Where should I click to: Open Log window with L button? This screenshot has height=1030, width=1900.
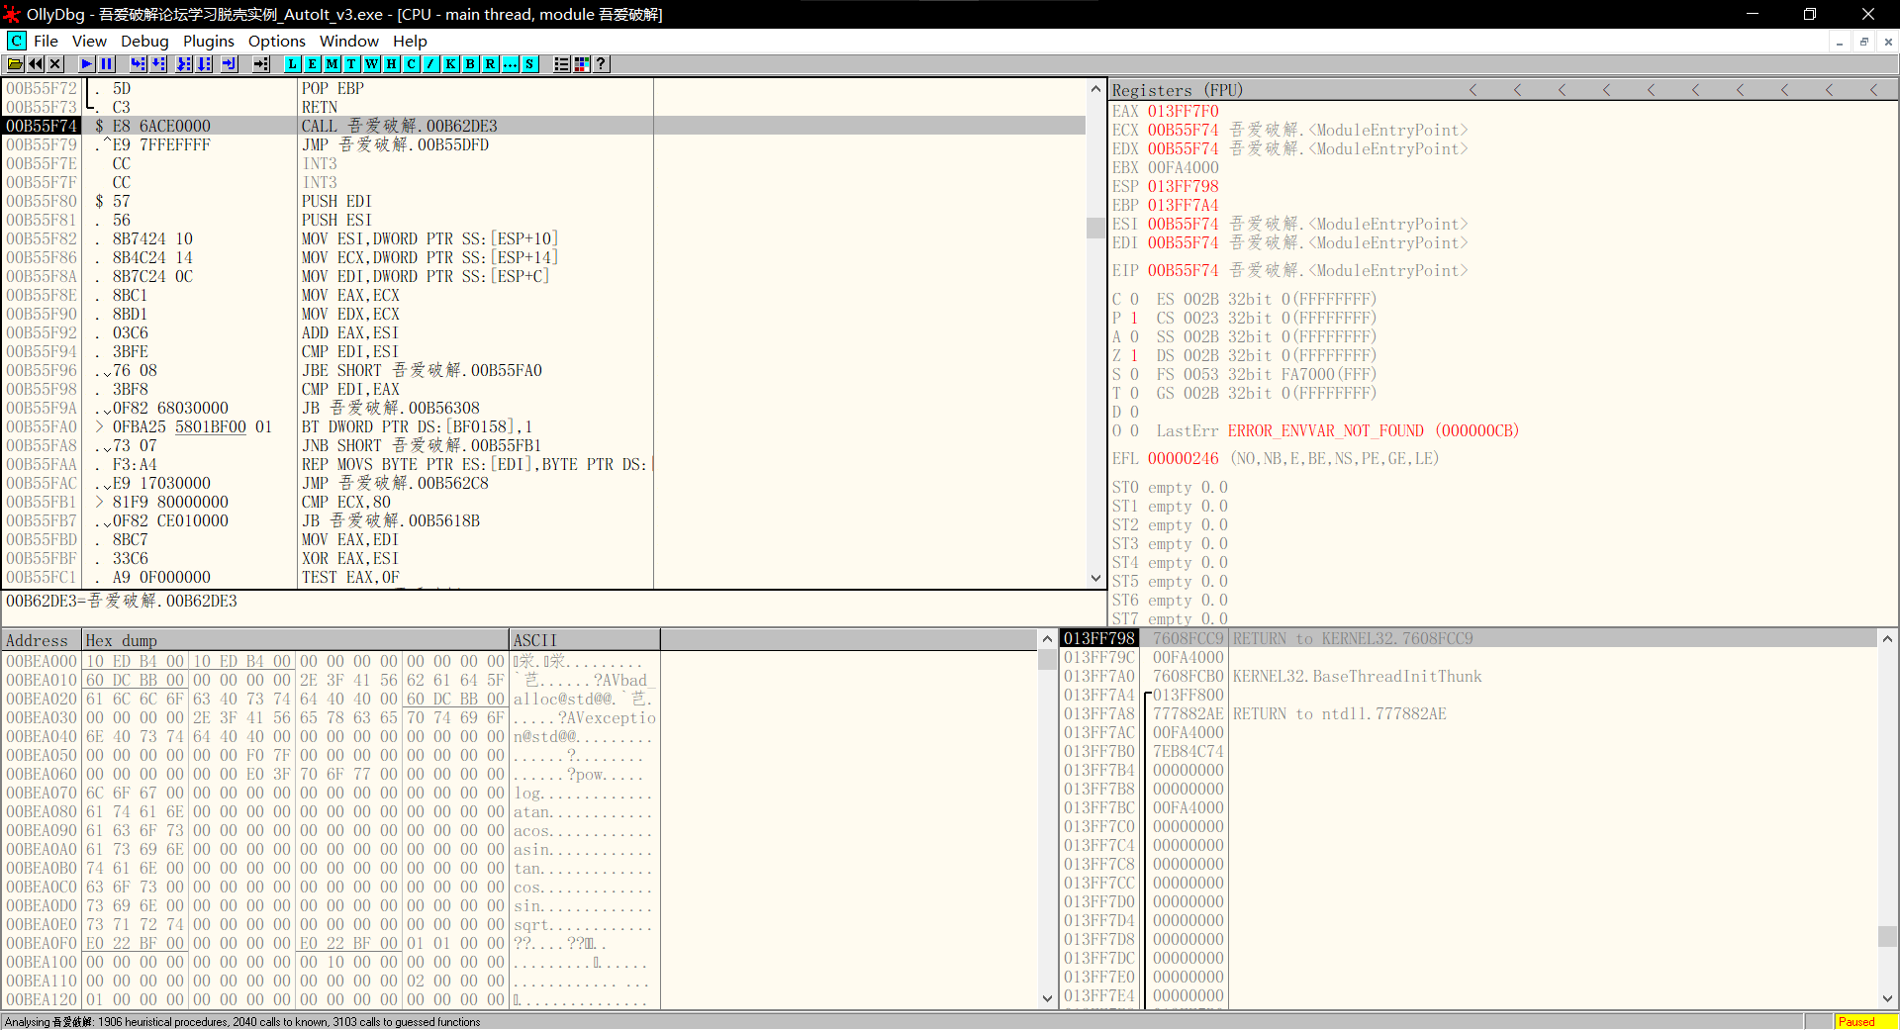coord(292,64)
